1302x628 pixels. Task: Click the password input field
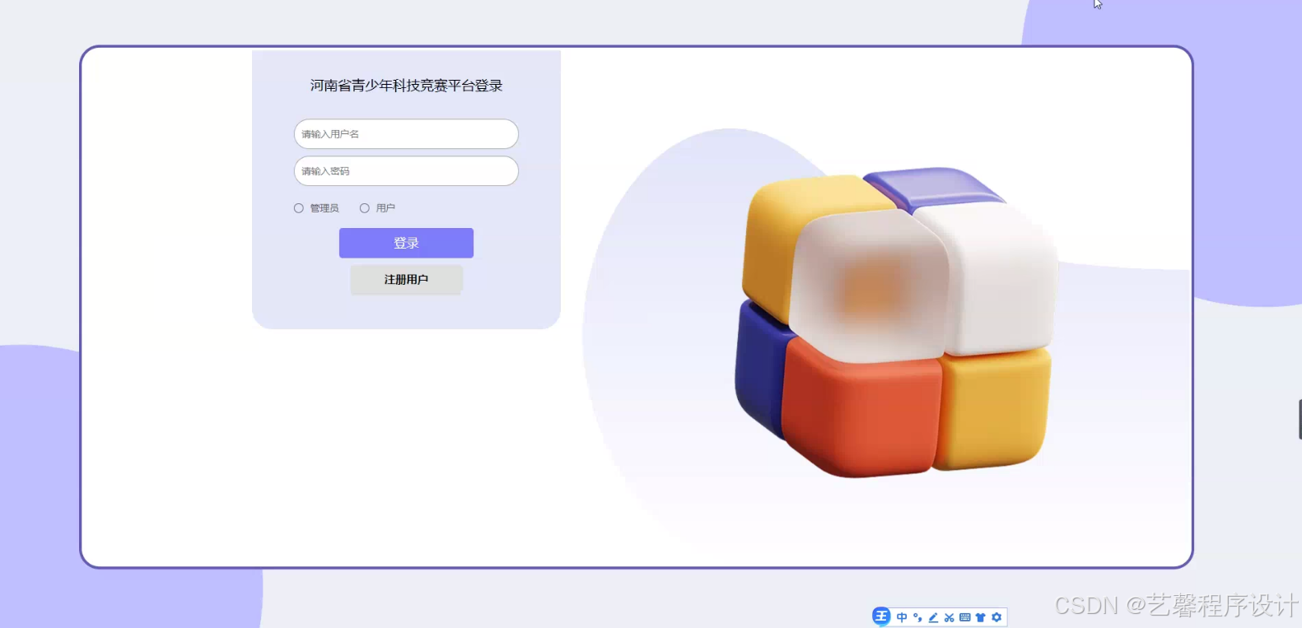406,171
